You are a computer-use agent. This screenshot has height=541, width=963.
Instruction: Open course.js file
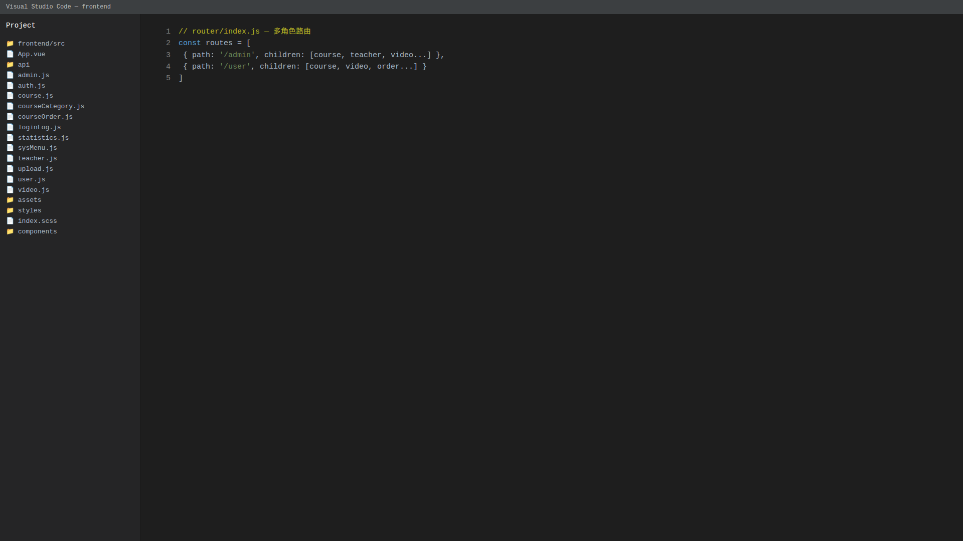(x=36, y=96)
